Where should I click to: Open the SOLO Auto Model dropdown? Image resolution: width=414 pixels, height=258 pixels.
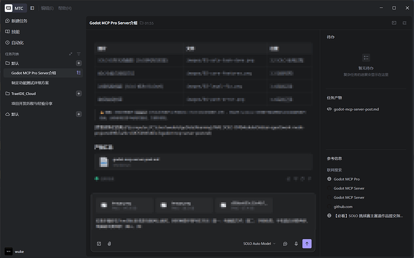tap(259, 244)
